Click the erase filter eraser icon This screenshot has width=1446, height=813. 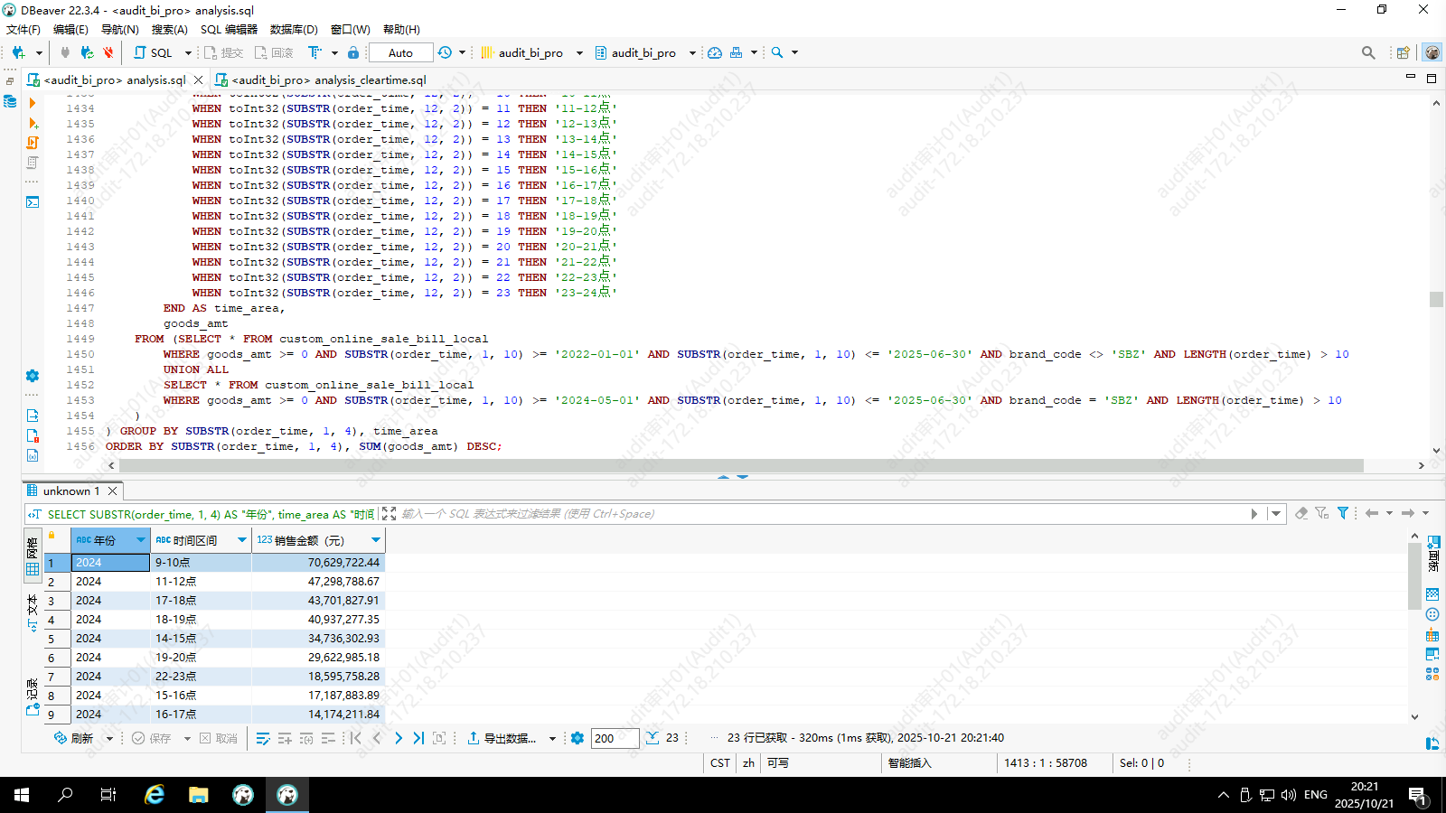(1301, 513)
